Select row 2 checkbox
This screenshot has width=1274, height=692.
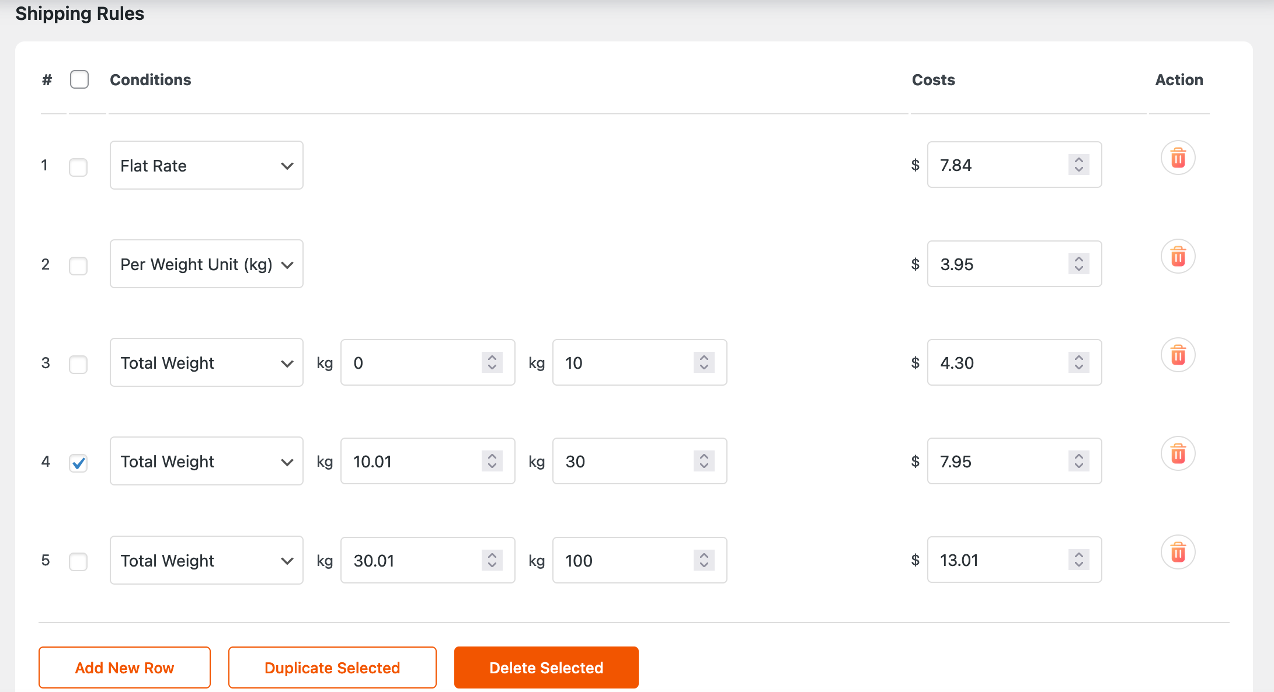78,265
